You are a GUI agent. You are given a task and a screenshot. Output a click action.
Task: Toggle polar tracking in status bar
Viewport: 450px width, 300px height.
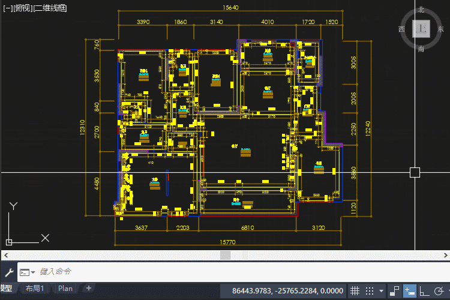pos(439,291)
